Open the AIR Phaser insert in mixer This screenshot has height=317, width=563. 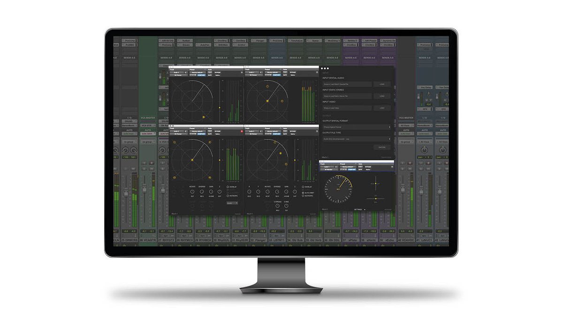click(x=370, y=40)
